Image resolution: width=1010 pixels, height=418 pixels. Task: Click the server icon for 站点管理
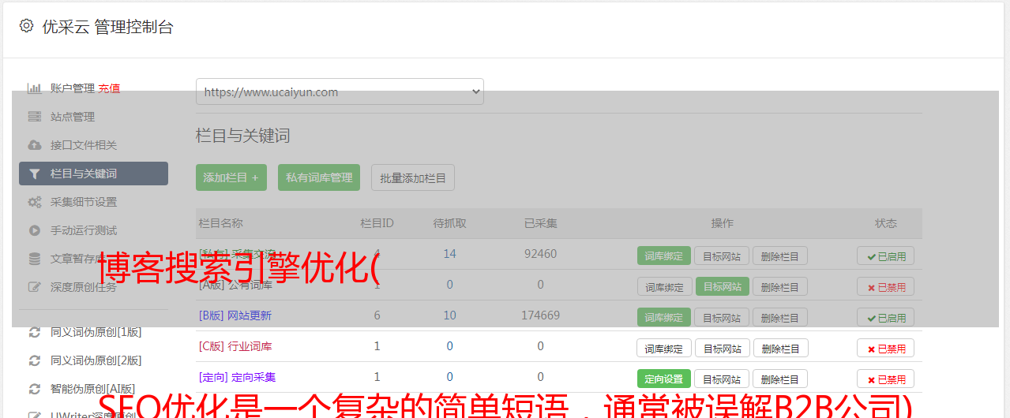(x=34, y=117)
